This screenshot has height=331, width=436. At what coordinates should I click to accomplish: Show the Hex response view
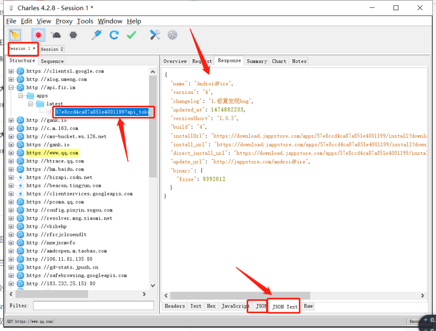point(211,306)
